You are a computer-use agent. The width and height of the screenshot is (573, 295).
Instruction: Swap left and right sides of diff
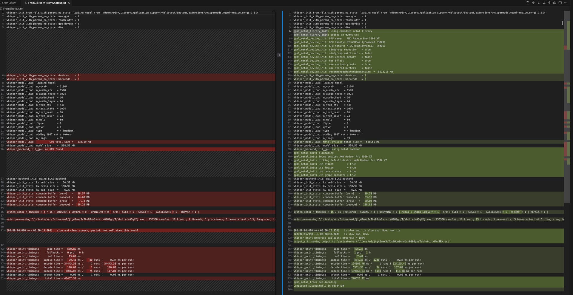(x=544, y=3)
